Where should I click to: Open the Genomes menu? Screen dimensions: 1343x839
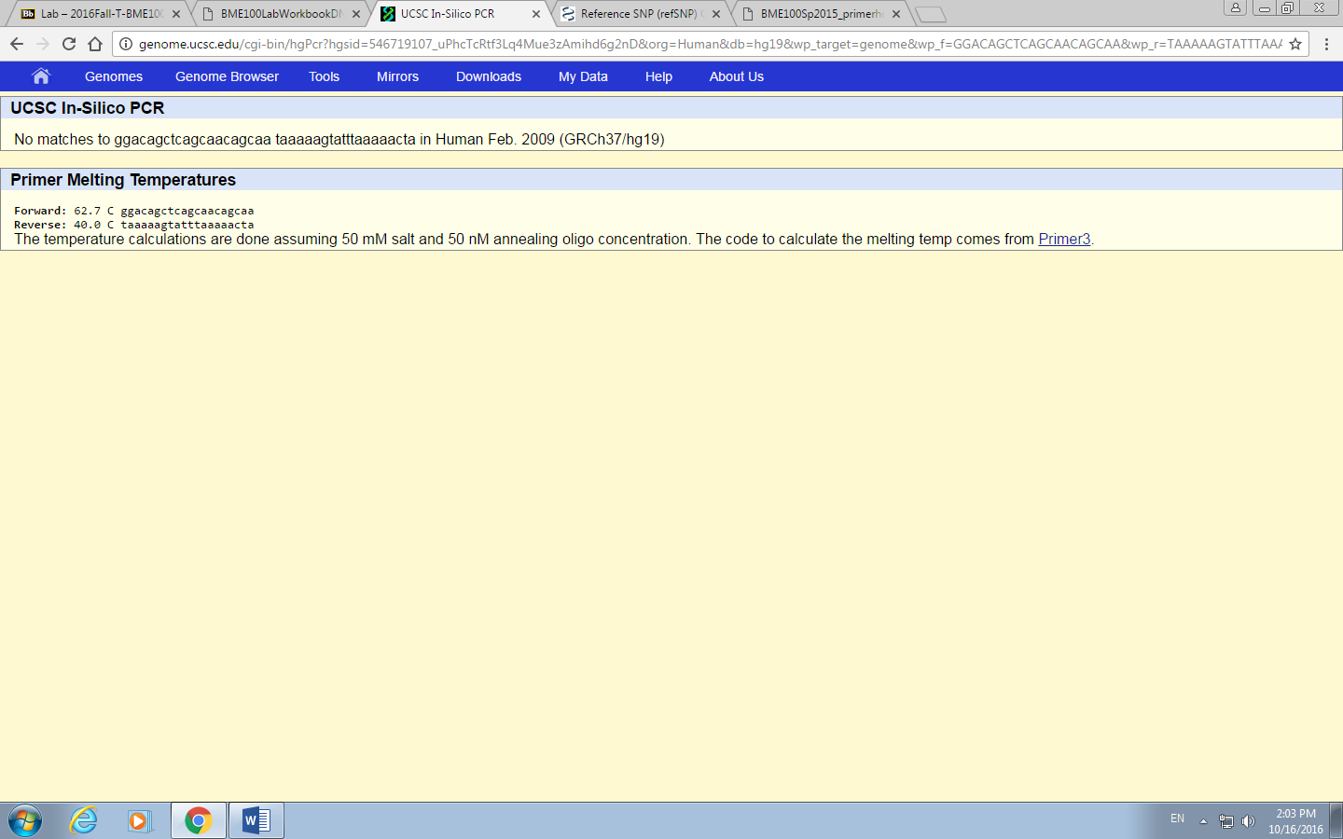coord(114,76)
